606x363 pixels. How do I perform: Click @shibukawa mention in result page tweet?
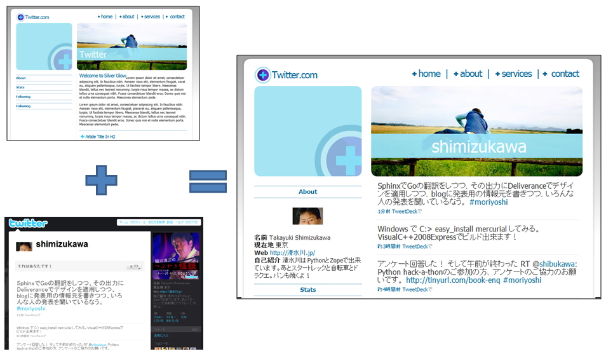tap(554, 264)
